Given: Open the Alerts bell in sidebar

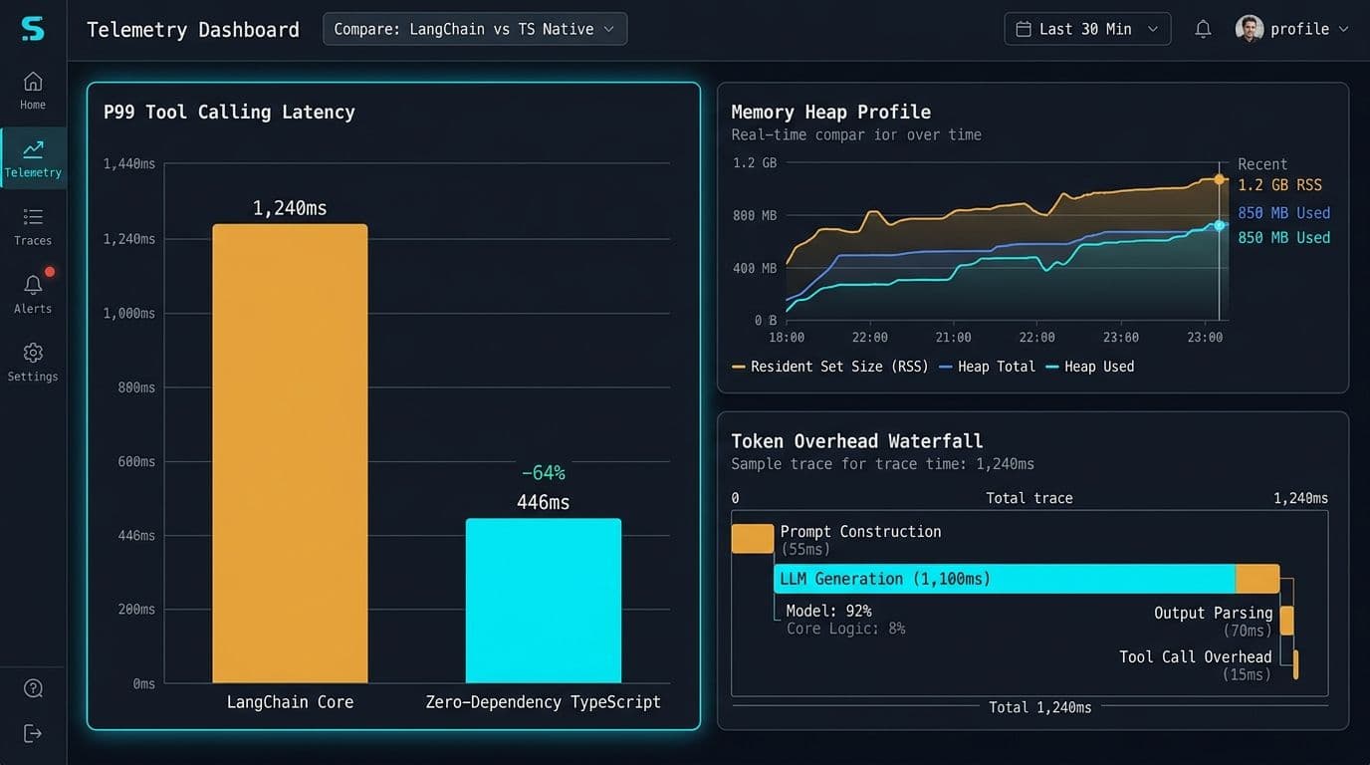Looking at the screenshot, I should [33, 285].
